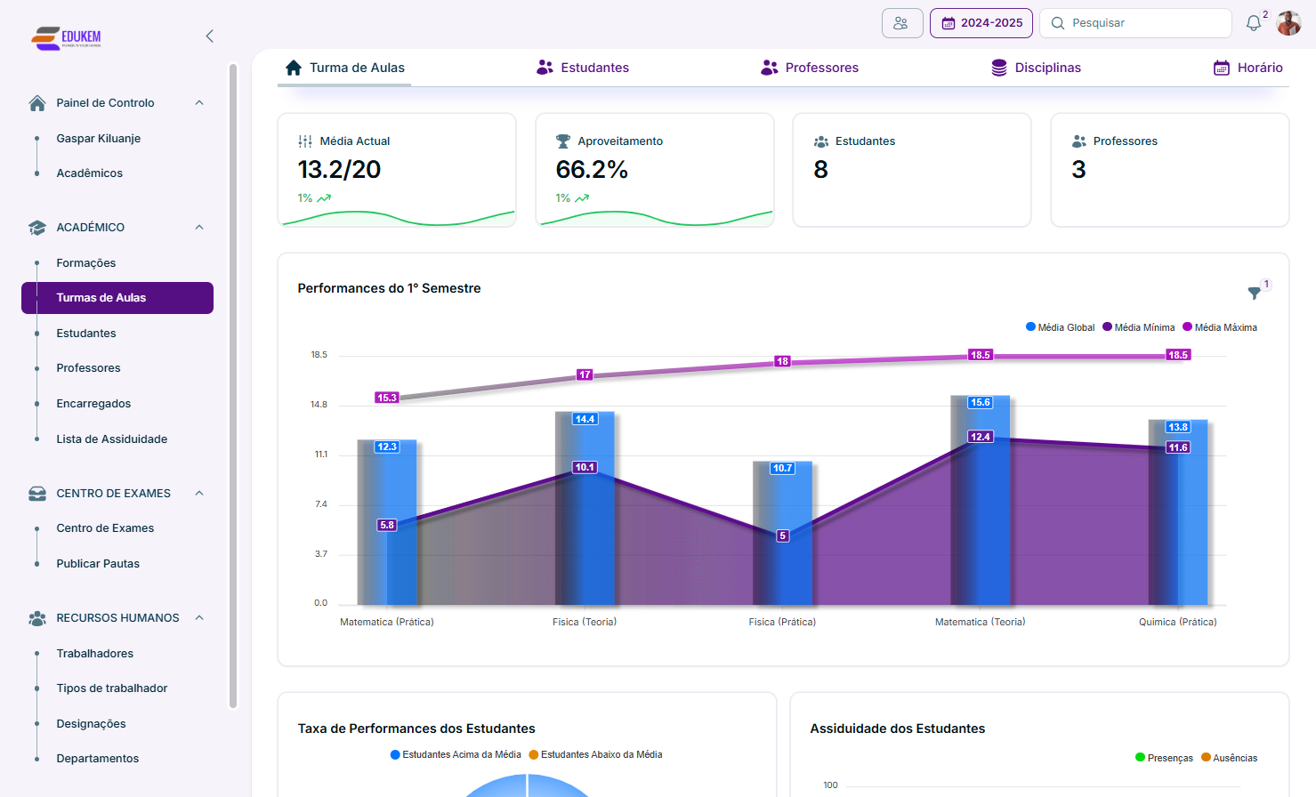This screenshot has width=1316, height=797.
Task: Open Publicar Pautas in sidebar
Action: point(98,564)
